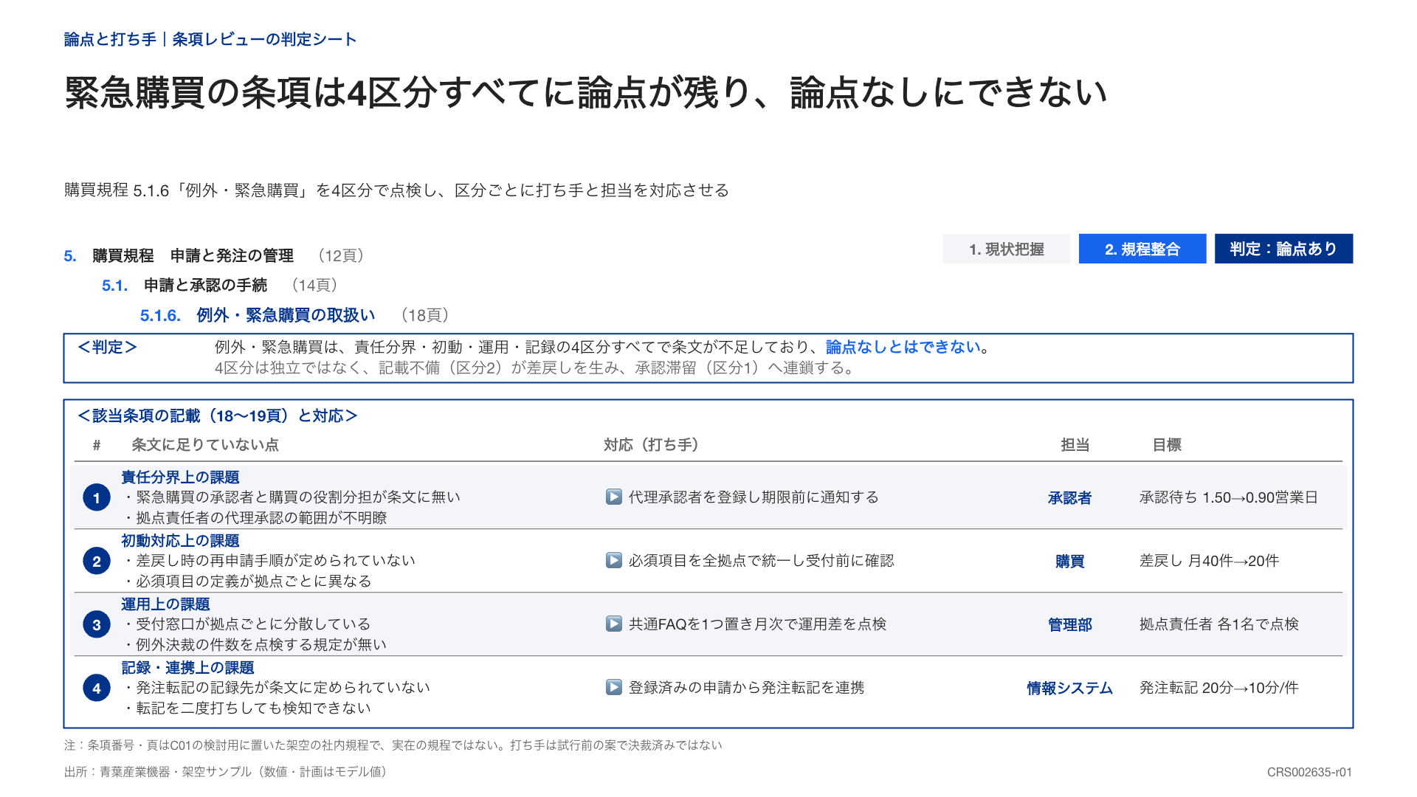Click the play arrow icon before 登録済みの申請から
Viewport: 1417px width, 797px height.
[613, 687]
